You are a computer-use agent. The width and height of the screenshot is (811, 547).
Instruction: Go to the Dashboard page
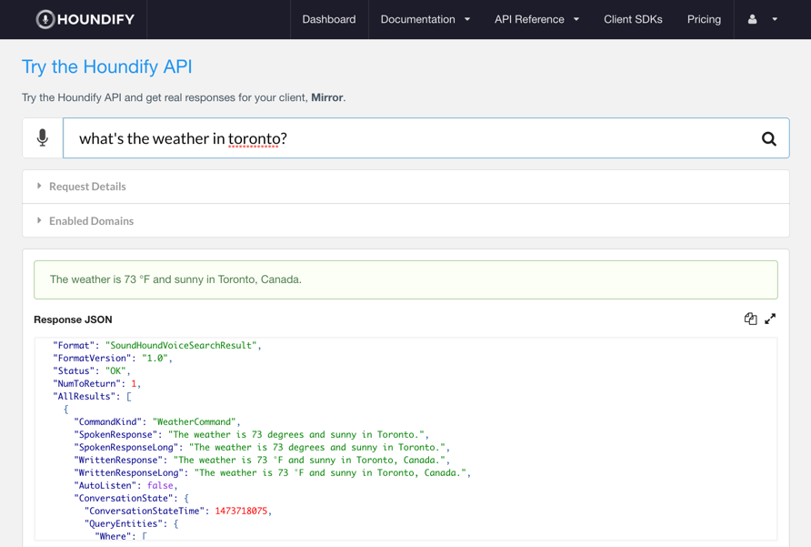pos(328,19)
